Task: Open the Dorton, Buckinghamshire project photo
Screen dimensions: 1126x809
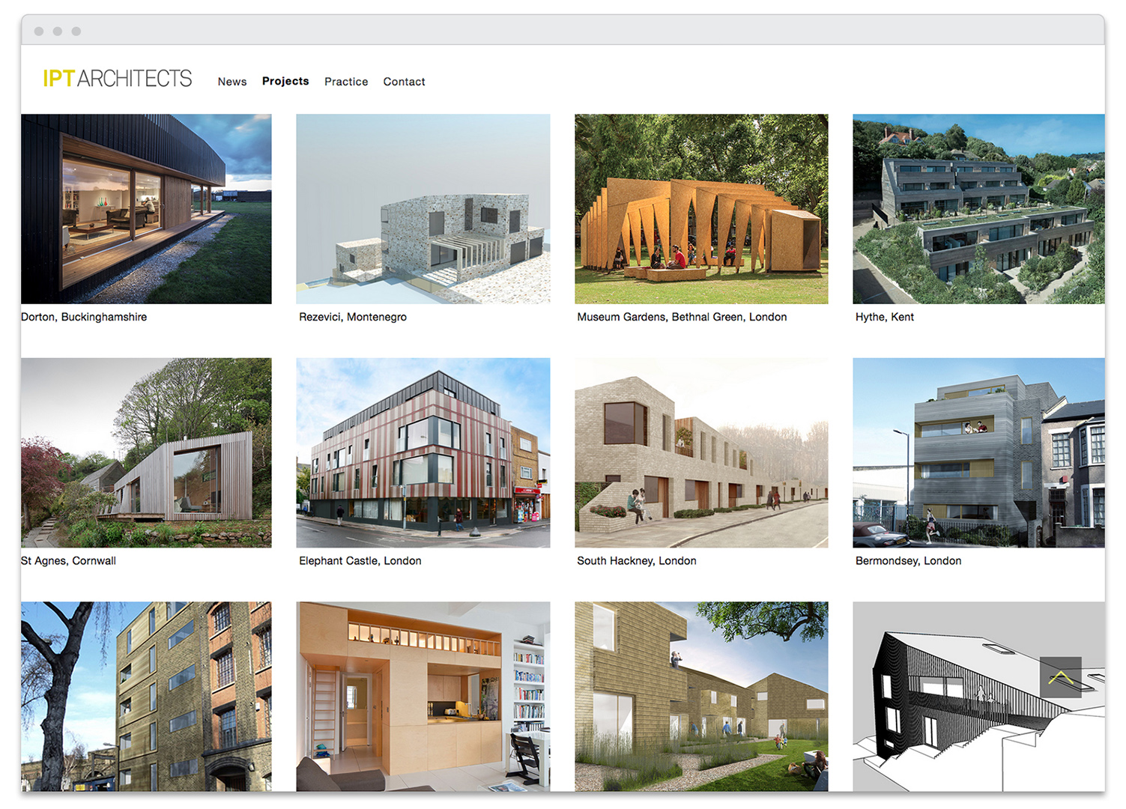Action: tap(146, 209)
